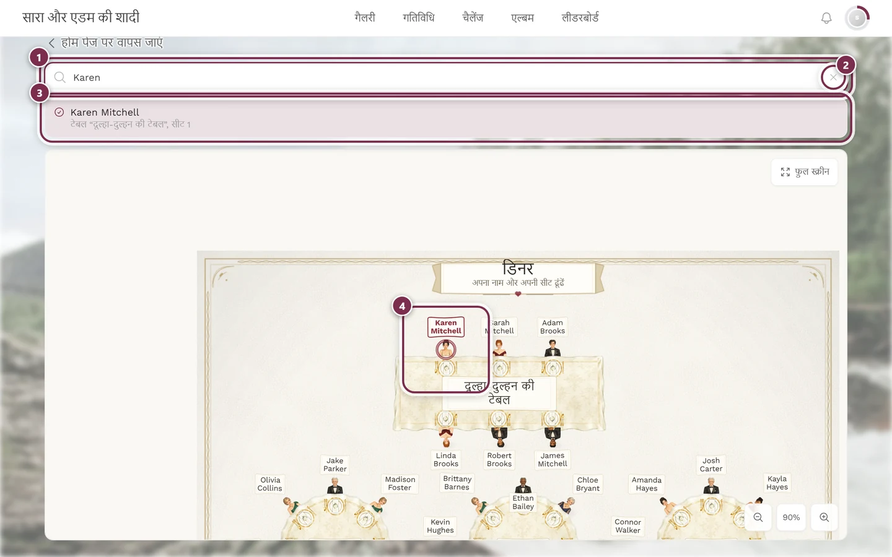The image size is (892, 557).
Task: Select Jake Parker guest avatar
Action: 335,487
